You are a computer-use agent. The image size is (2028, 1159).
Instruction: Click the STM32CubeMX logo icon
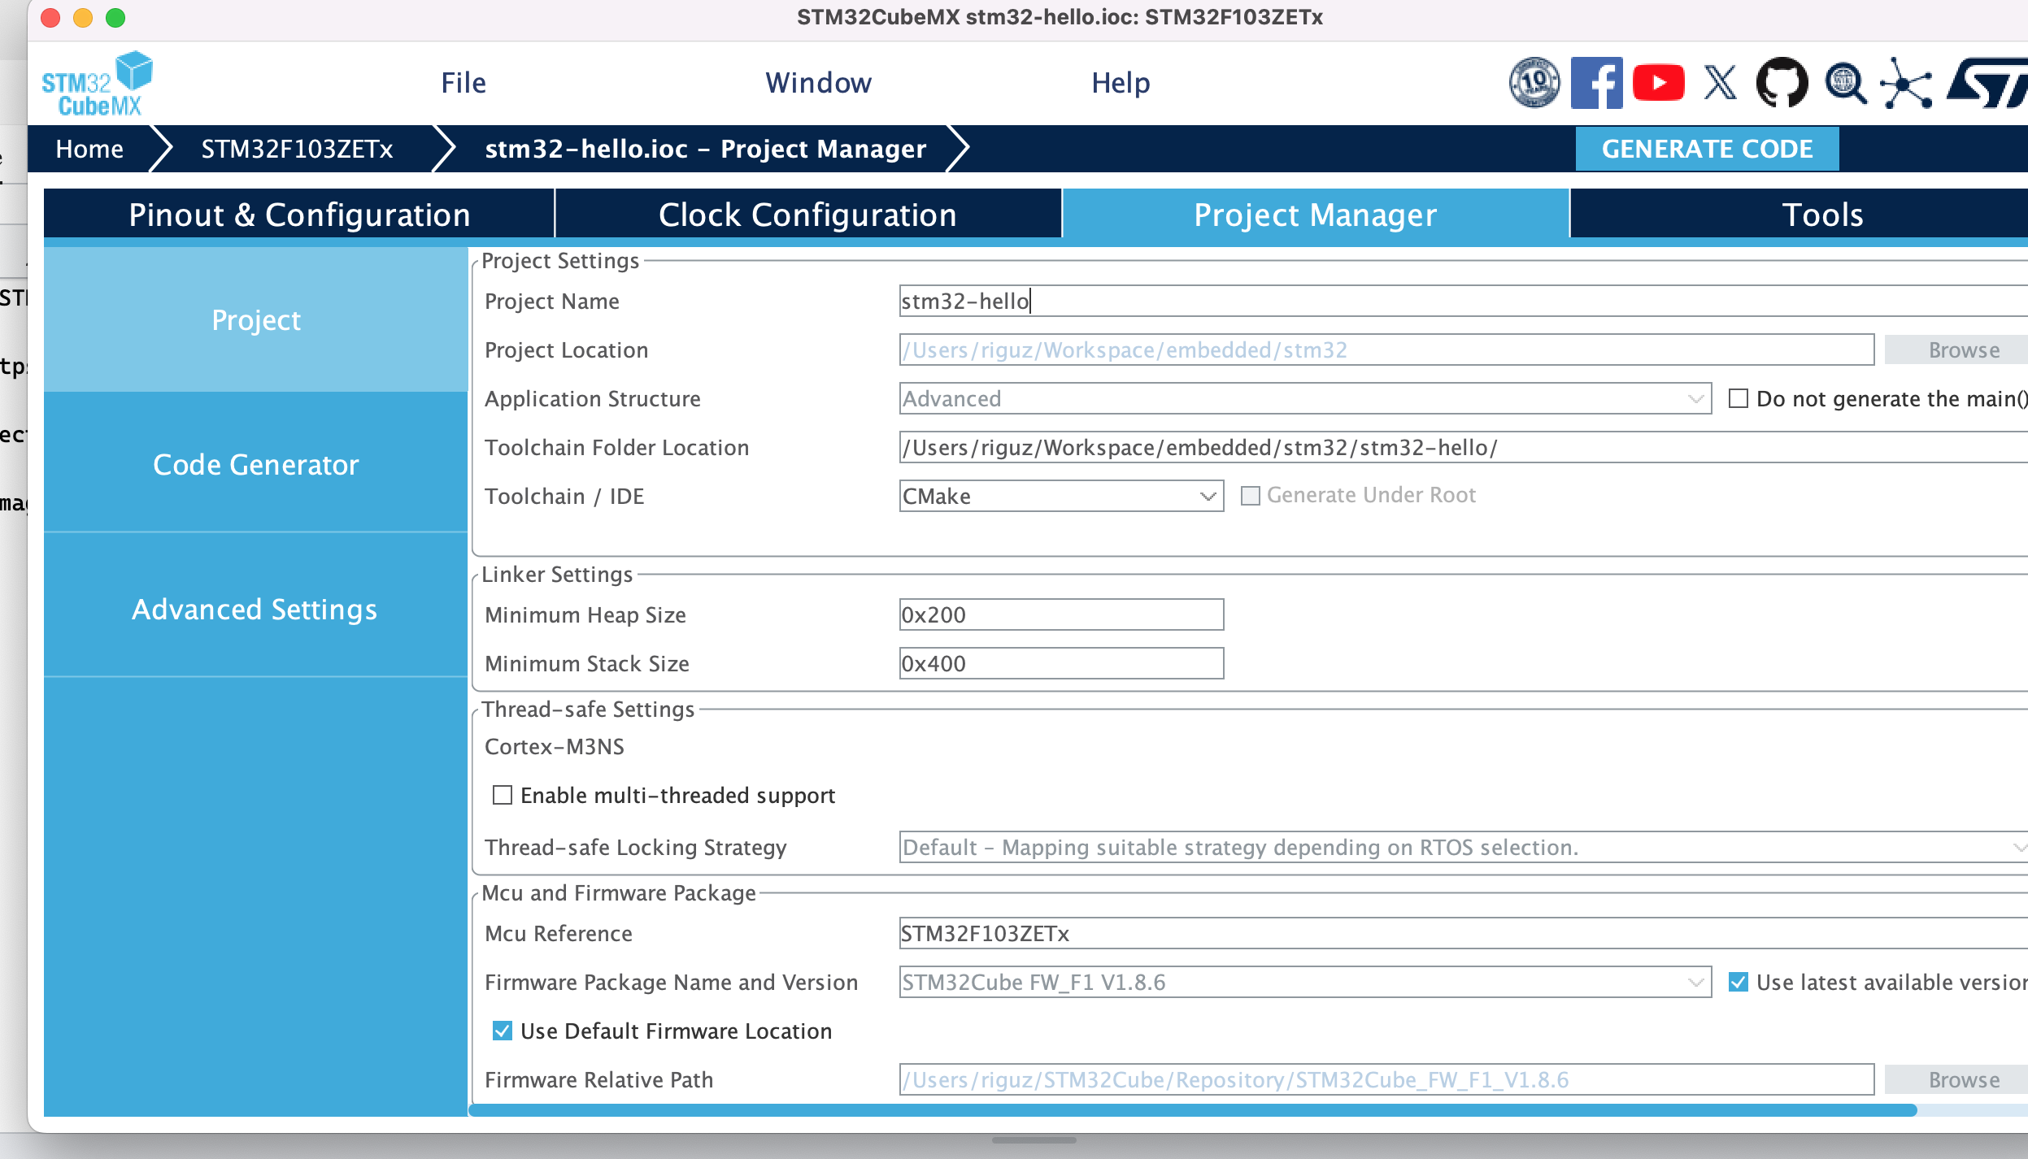[97, 84]
